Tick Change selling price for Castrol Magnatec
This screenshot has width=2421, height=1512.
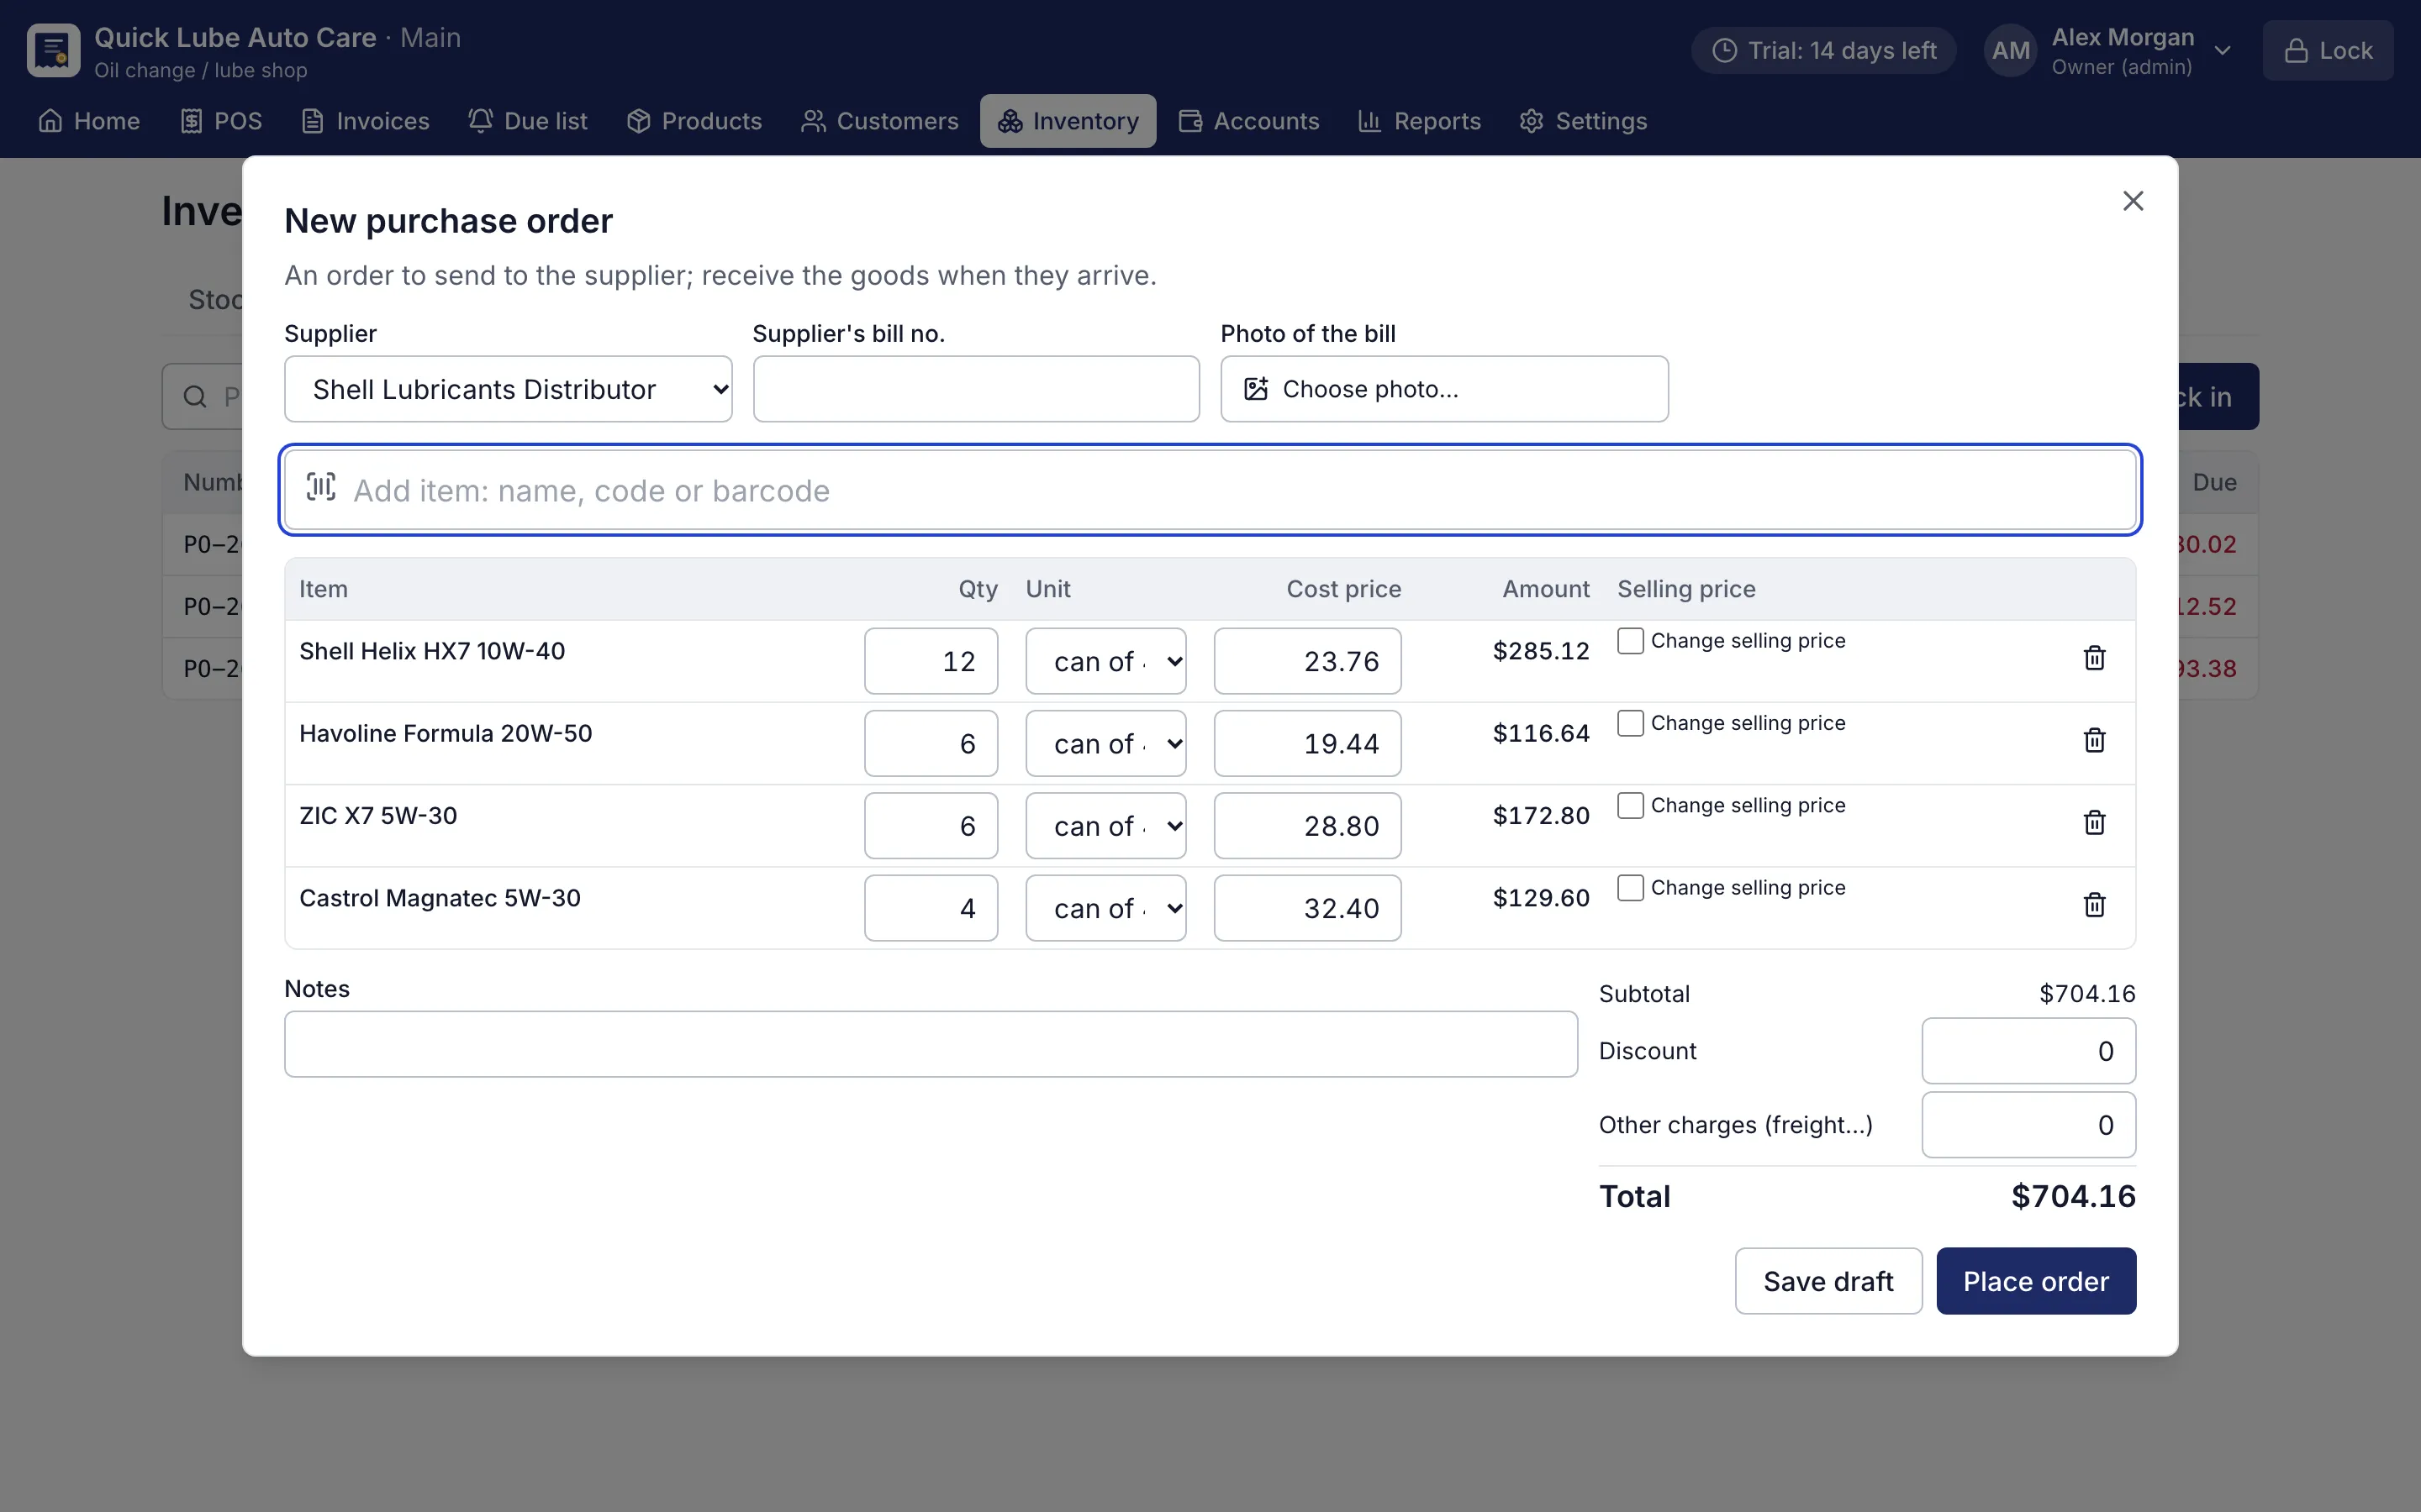(x=1631, y=888)
